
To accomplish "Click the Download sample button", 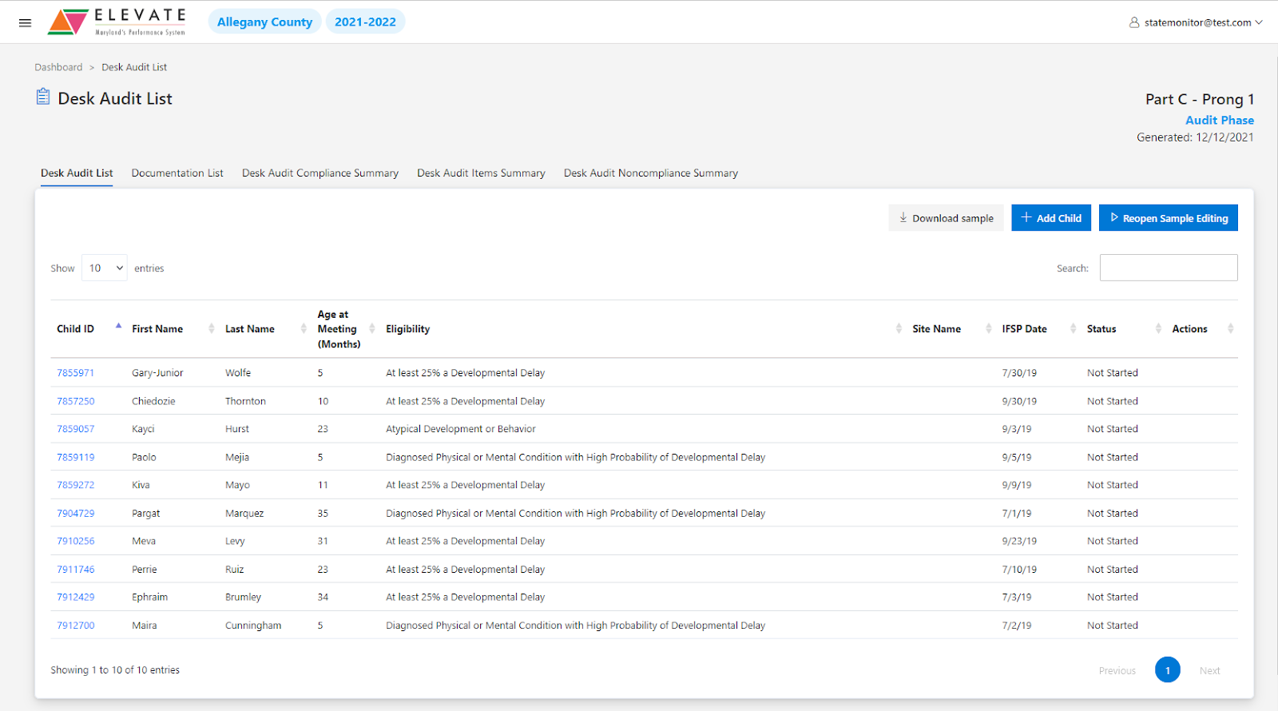I will pyautogui.click(x=946, y=218).
